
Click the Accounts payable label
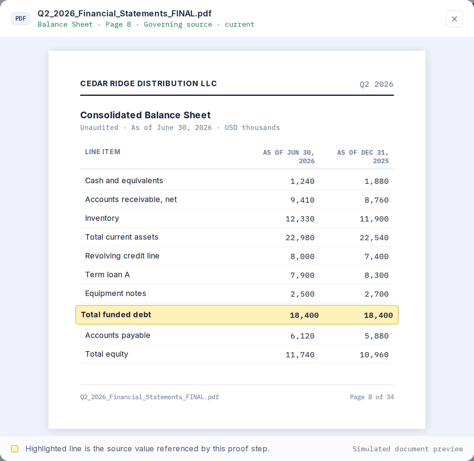(118, 335)
